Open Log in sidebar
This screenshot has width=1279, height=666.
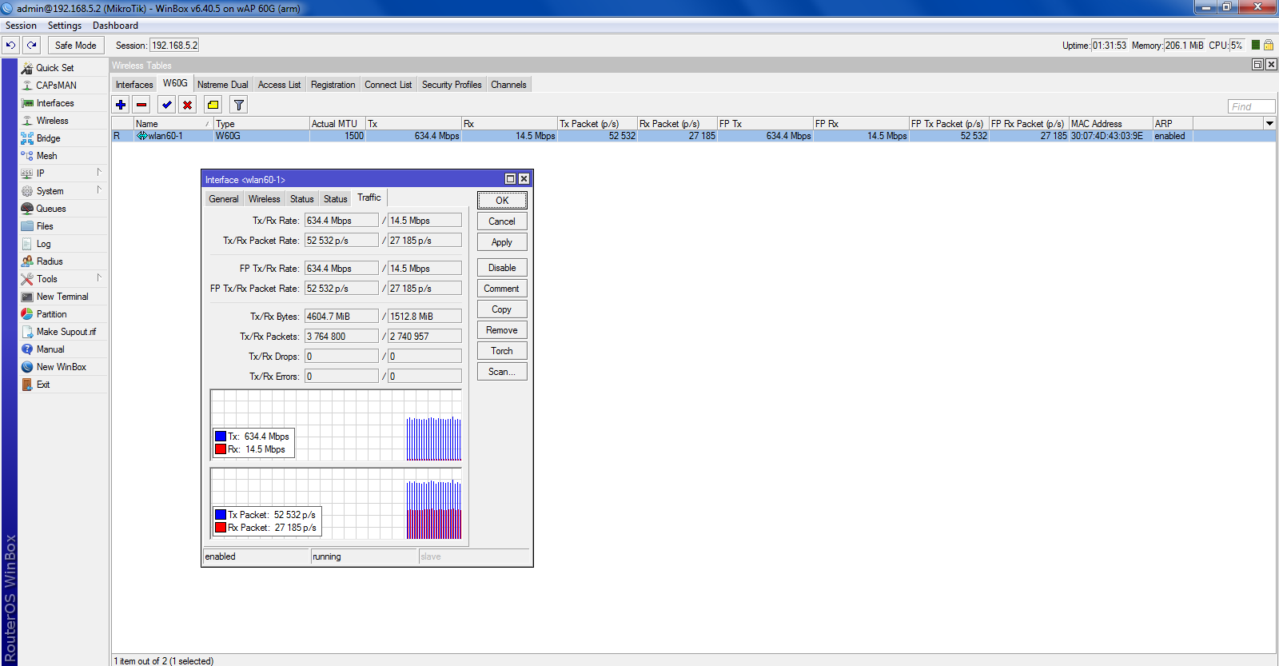43,244
